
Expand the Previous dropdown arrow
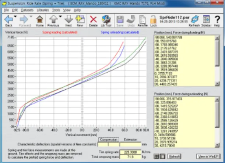pyautogui.click(x=60, y=17)
